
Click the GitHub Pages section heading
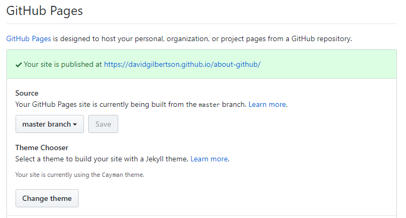coord(44,11)
